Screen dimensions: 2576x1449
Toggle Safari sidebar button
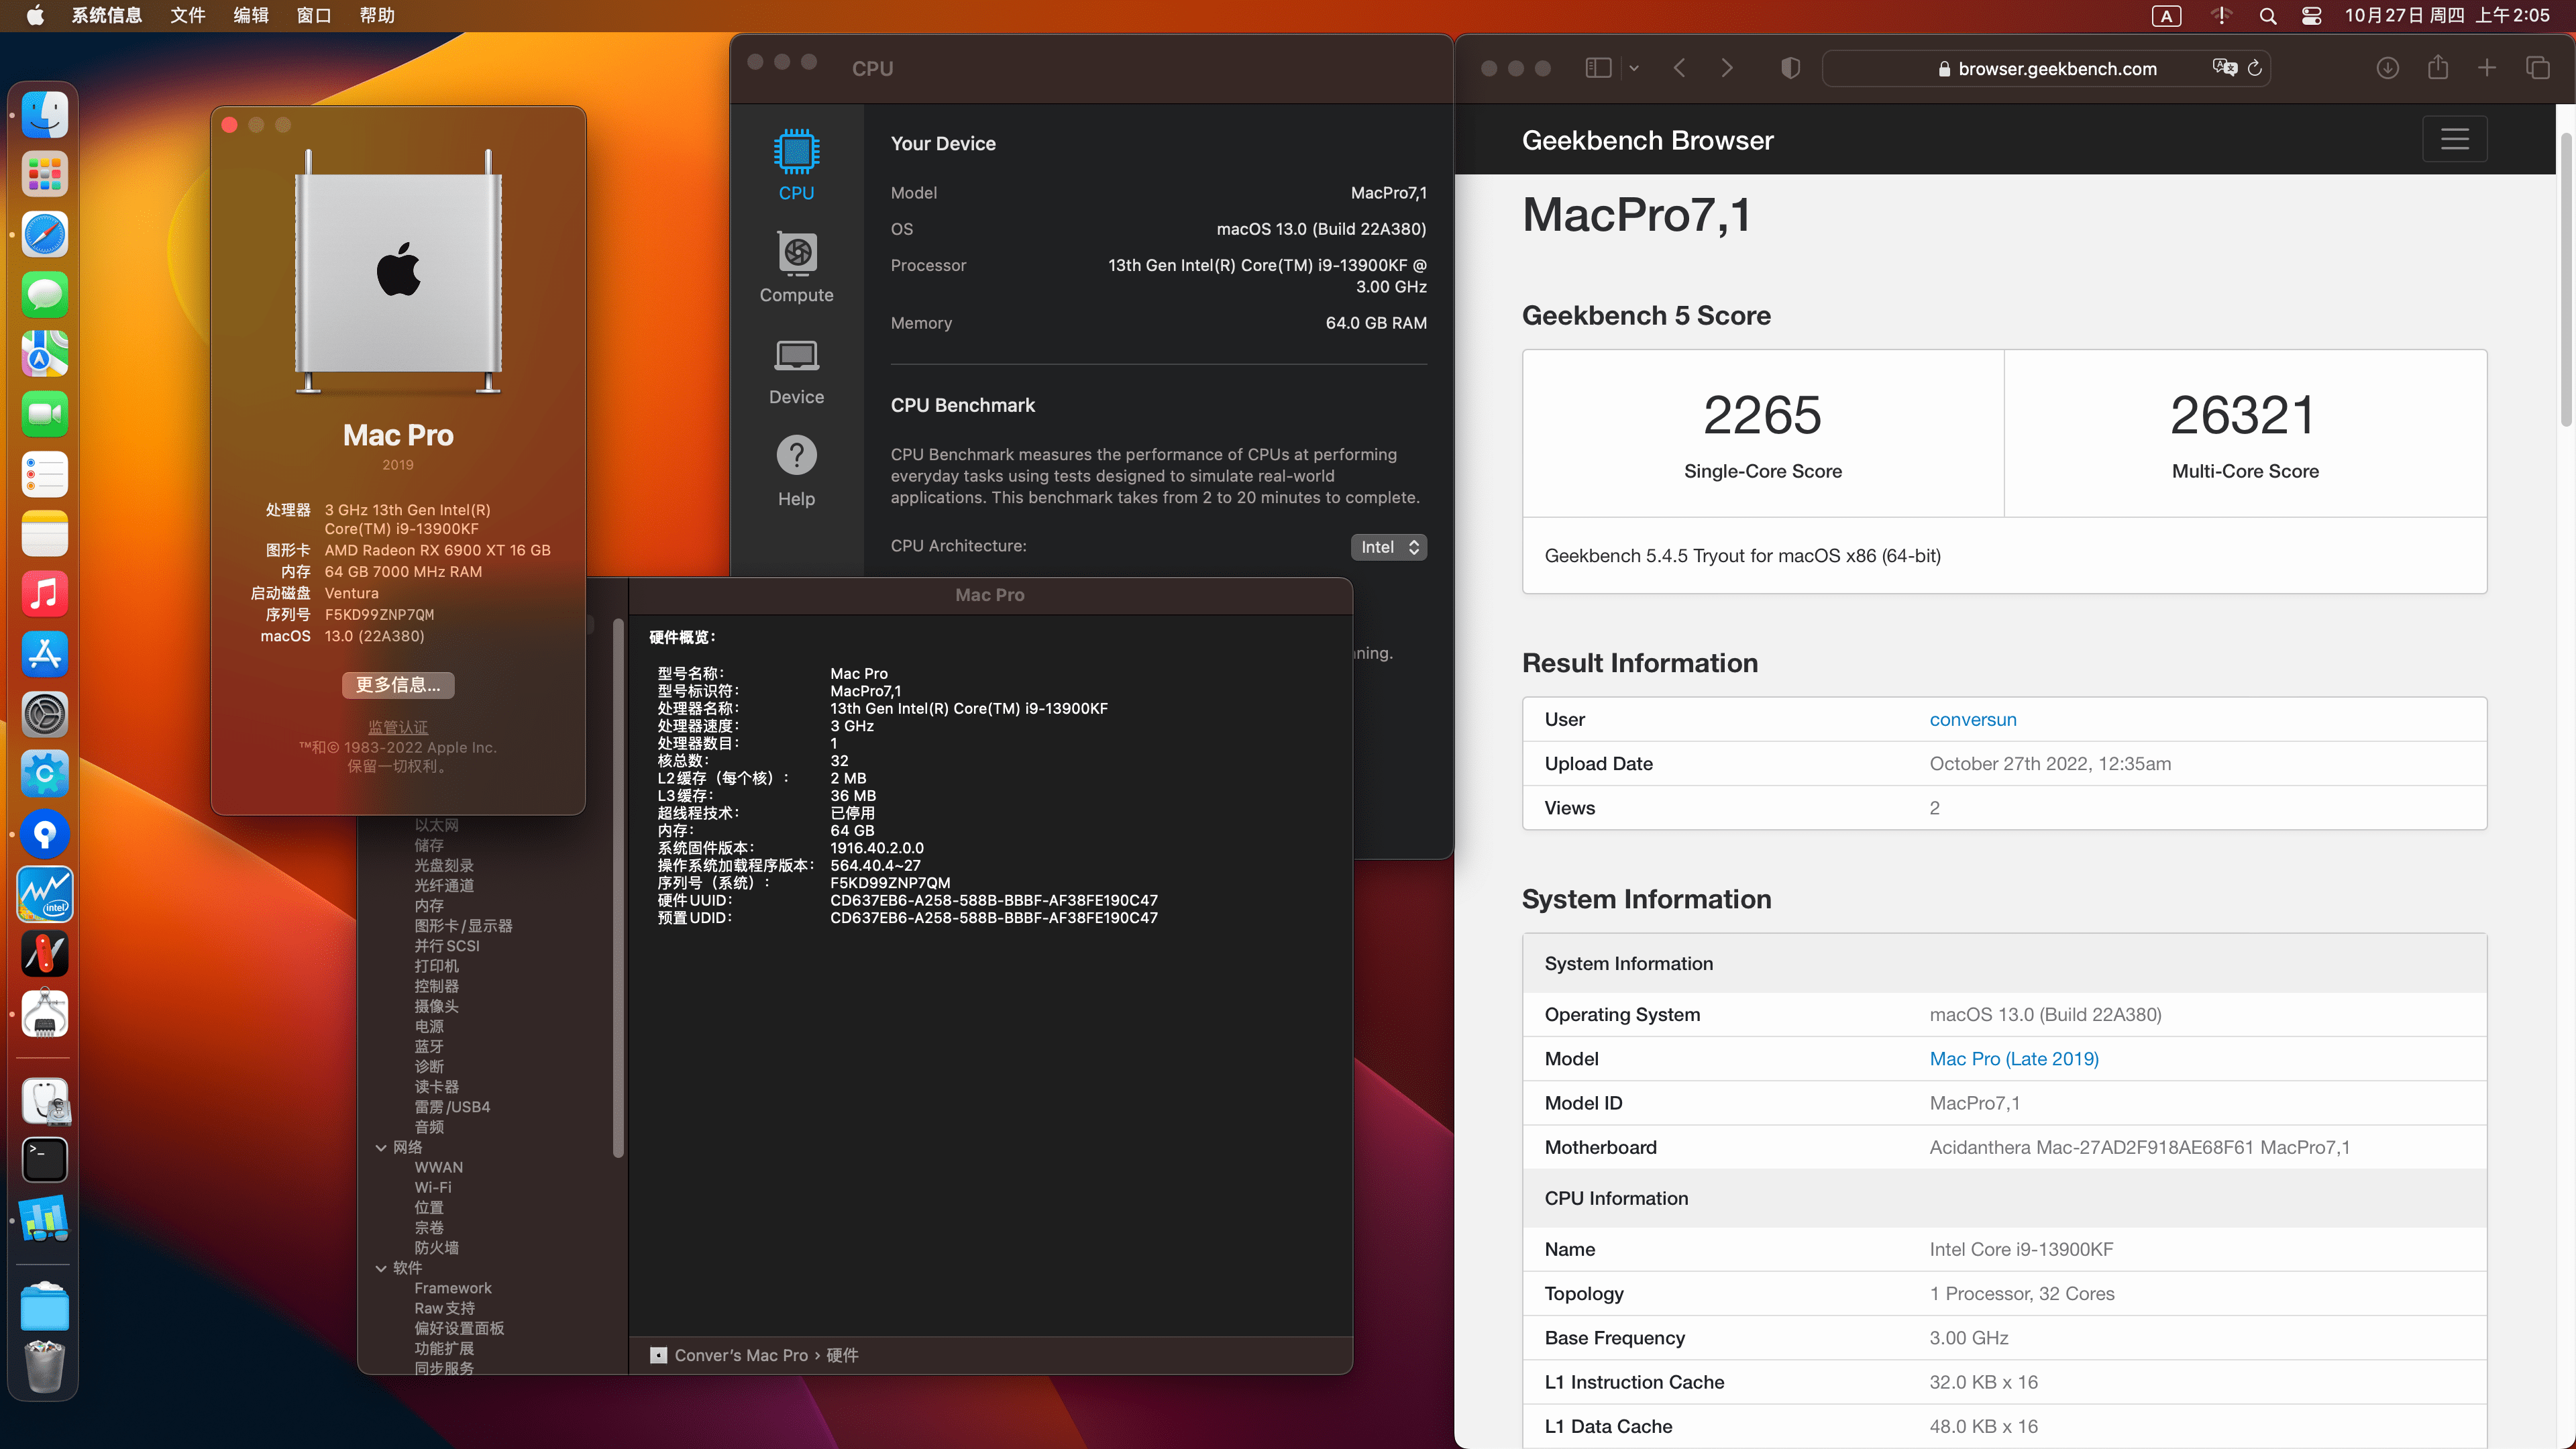1598,68
